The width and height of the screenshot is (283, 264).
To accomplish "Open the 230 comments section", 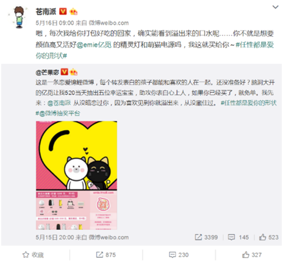I will click(x=179, y=255).
